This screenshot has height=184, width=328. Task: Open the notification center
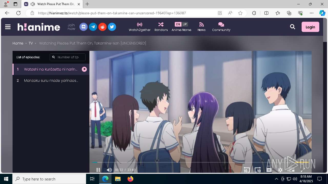pyautogui.click(x=320, y=179)
